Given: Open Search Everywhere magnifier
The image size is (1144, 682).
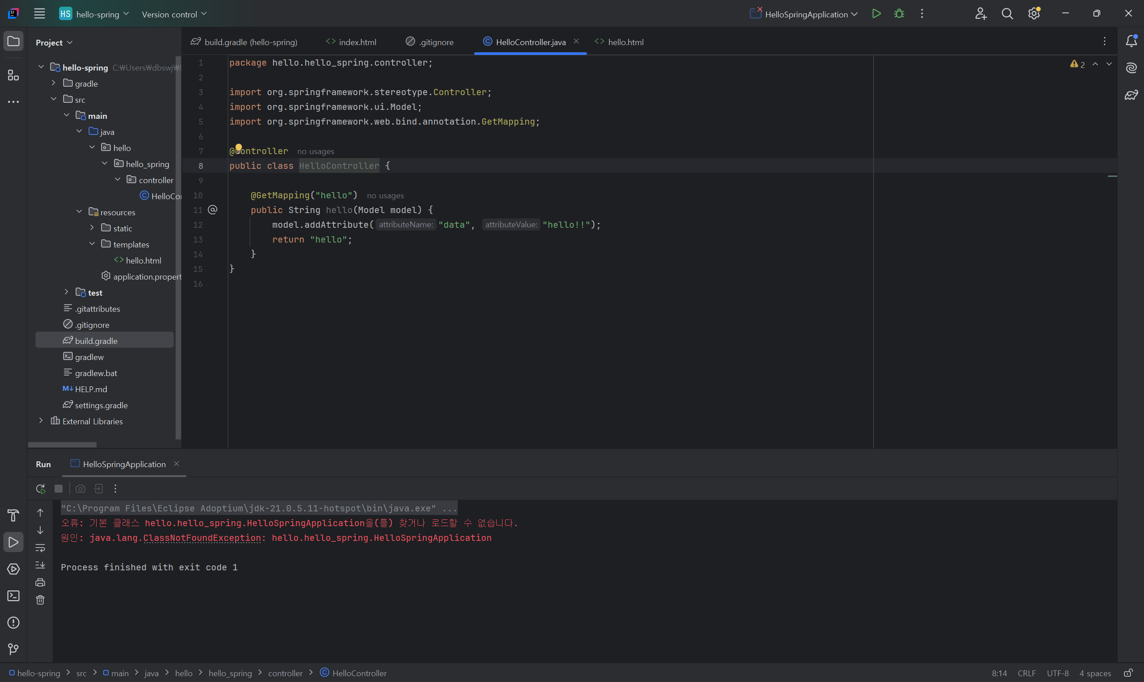Looking at the screenshot, I should (1007, 14).
